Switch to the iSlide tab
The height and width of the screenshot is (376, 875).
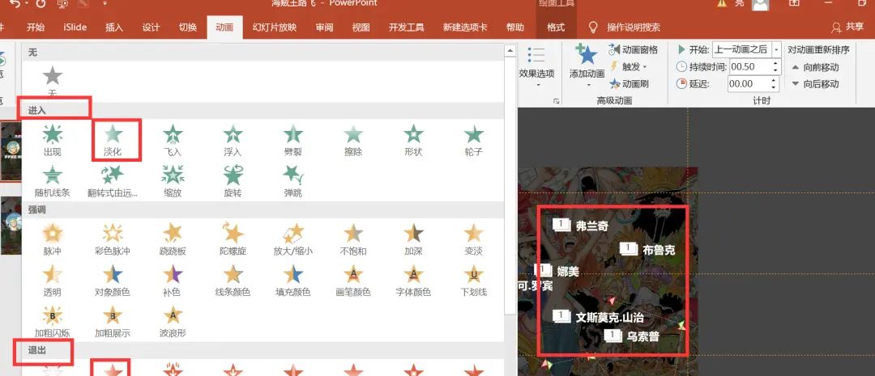pyautogui.click(x=75, y=27)
